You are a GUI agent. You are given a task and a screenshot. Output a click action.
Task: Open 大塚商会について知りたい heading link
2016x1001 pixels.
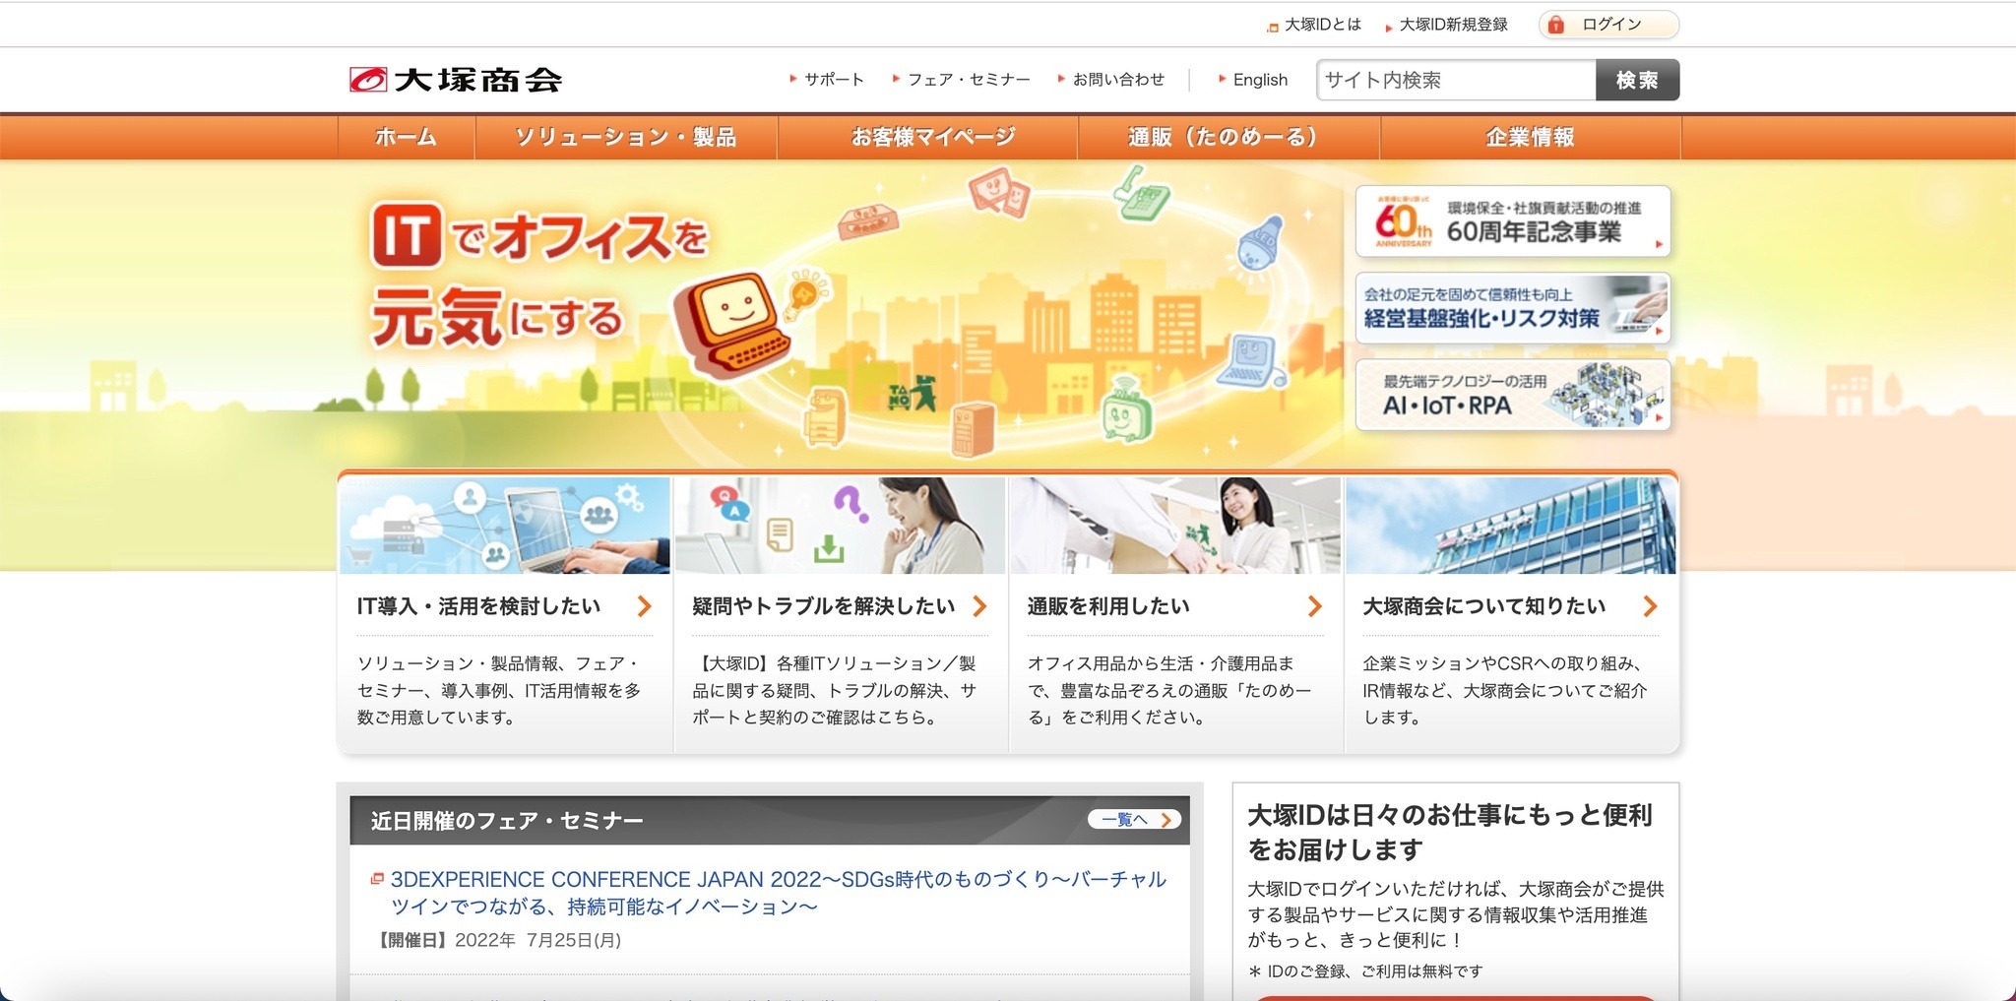[x=1484, y=606]
